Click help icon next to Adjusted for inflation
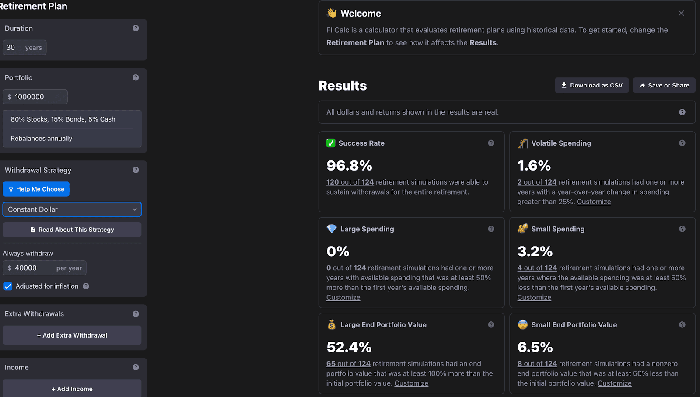 coord(86,286)
